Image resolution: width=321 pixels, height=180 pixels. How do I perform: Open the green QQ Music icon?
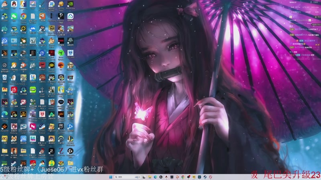[x=52, y=163]
